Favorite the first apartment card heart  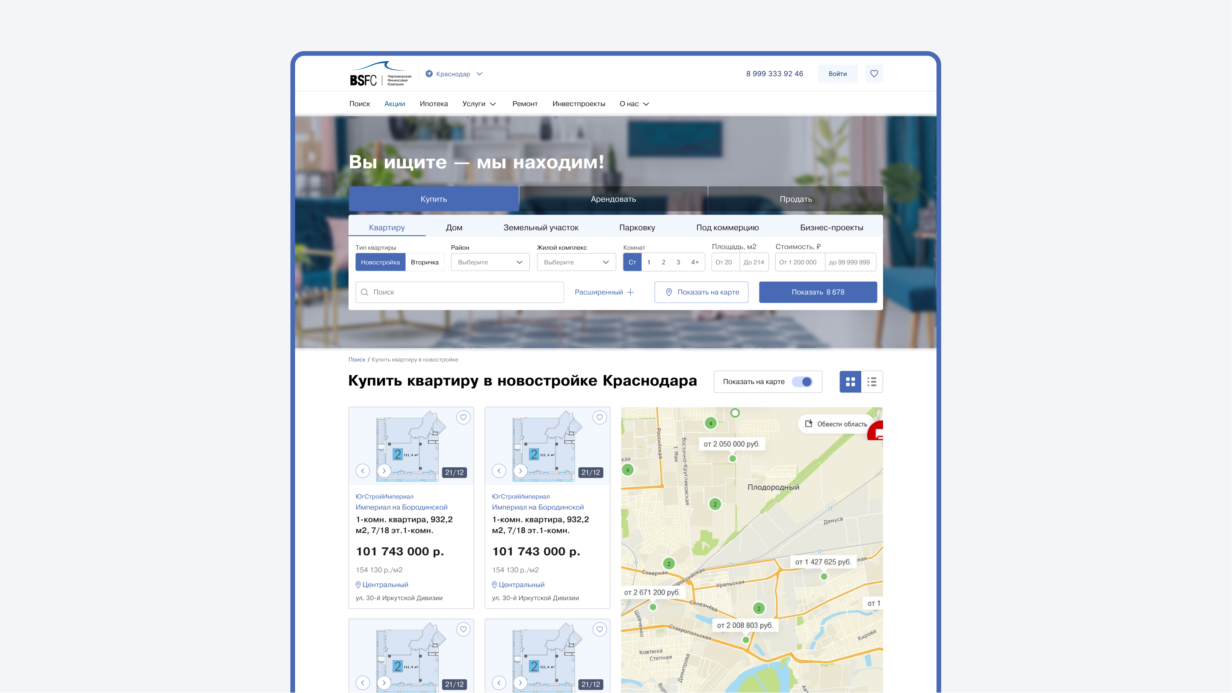463,418
